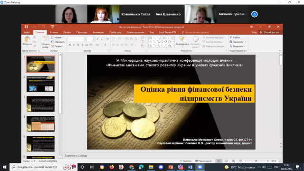Expand the shapes gallery more arrow
Viewport: 304px width, 171px height.
point(173,46)
